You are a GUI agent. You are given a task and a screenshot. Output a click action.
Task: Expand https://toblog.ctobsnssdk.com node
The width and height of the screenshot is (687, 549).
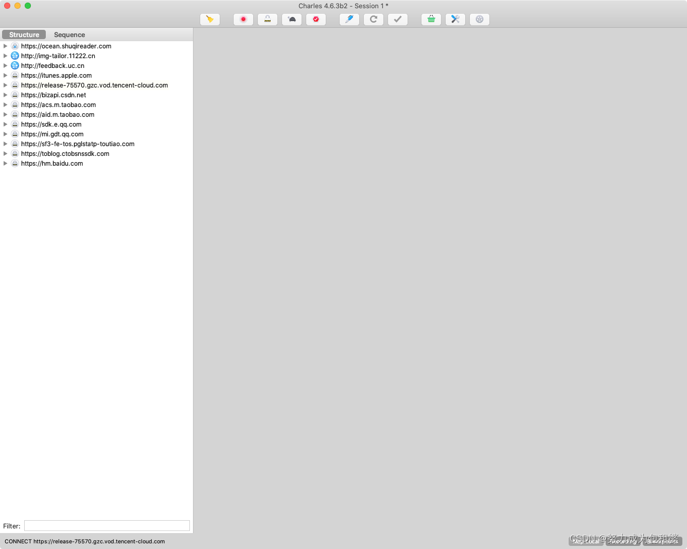[6, 153]
